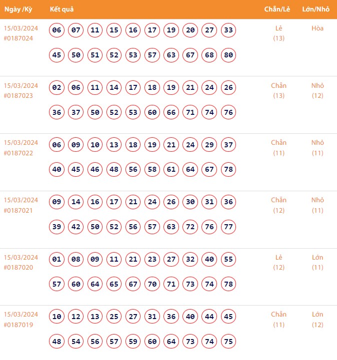This screenshot has height=360, width=337.
Task: Open draw #0187024 details
Action: pos(18,38)
